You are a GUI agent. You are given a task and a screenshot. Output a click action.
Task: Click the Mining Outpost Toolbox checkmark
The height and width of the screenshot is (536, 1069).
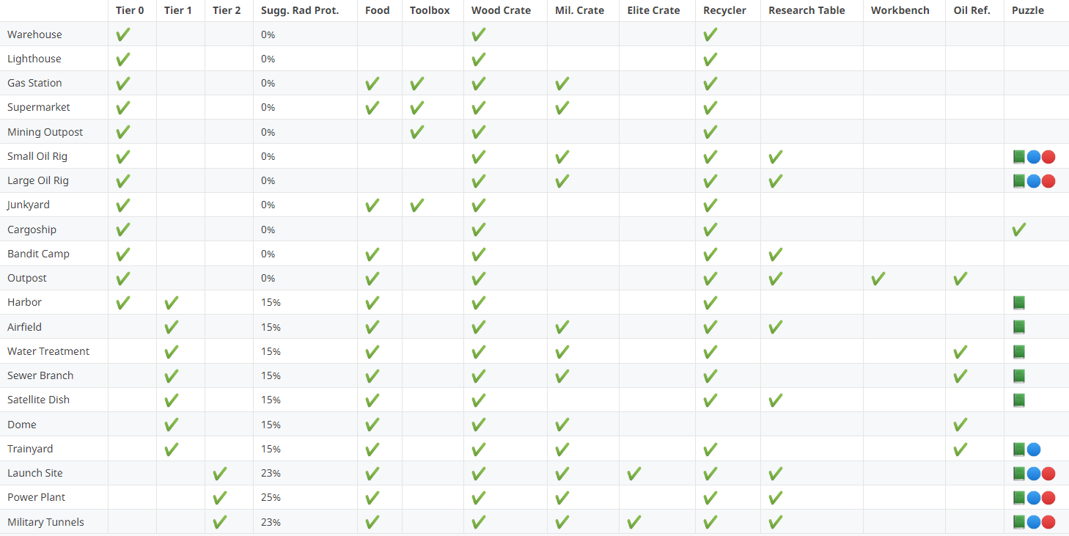[x=416, y=132]
